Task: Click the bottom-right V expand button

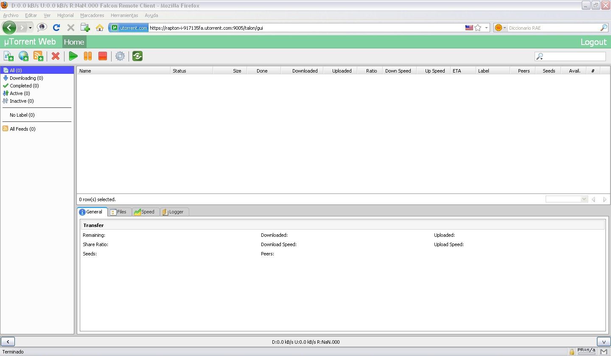Action: pos(603,342)
